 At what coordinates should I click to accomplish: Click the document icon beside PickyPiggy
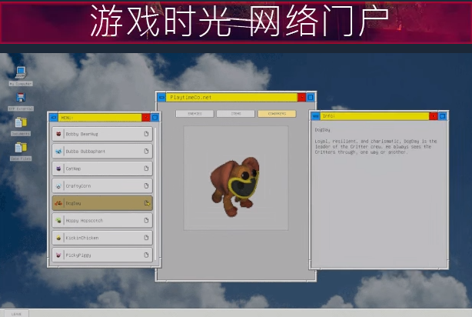point(146,255)
